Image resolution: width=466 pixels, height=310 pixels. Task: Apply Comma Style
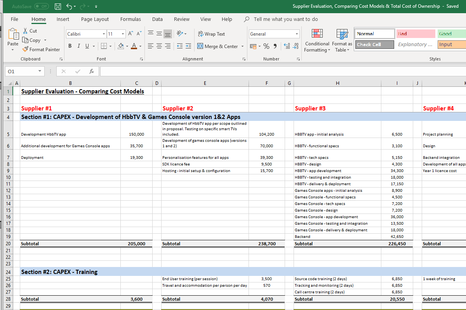pyautogui.click(x=275, y=46)
